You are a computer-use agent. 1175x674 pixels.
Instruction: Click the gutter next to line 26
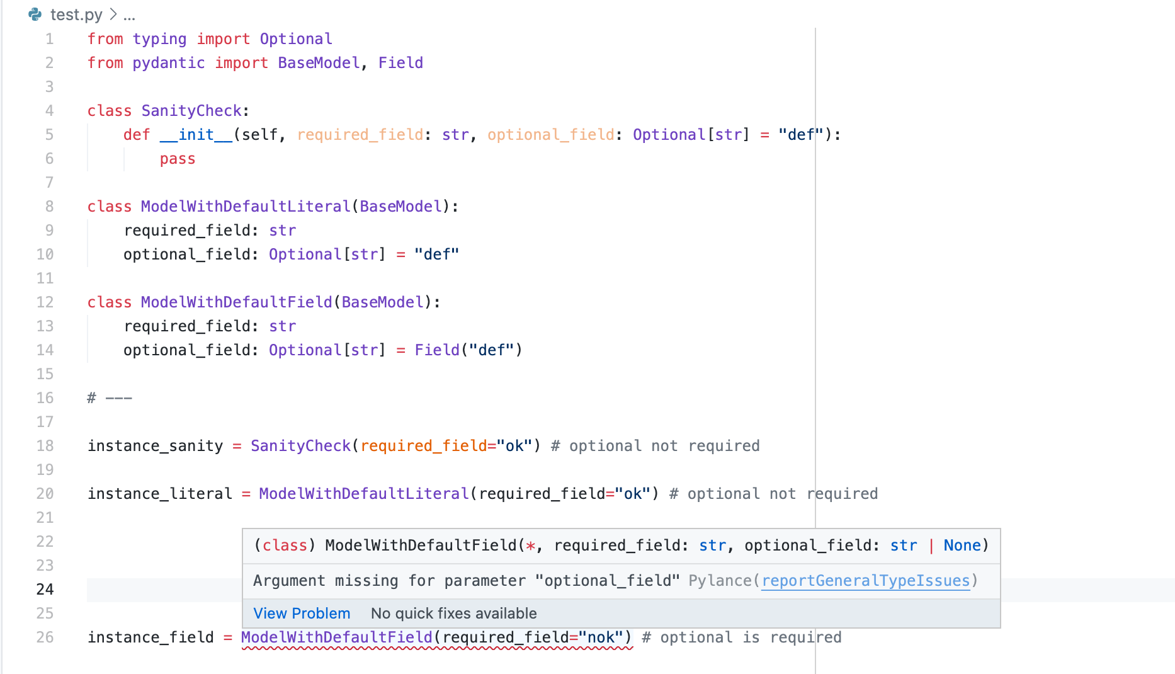pos(69,637)
